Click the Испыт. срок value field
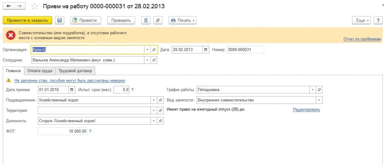This screenshot has height=165, width=384. click(x=121, y=90)
